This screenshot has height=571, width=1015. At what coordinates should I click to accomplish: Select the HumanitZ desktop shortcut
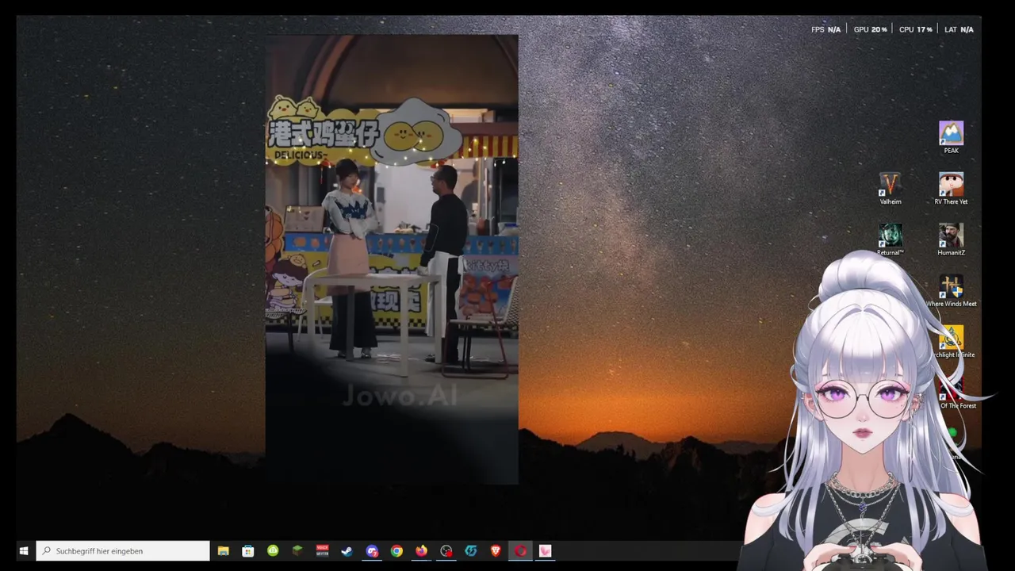click(x=951, y=240)
